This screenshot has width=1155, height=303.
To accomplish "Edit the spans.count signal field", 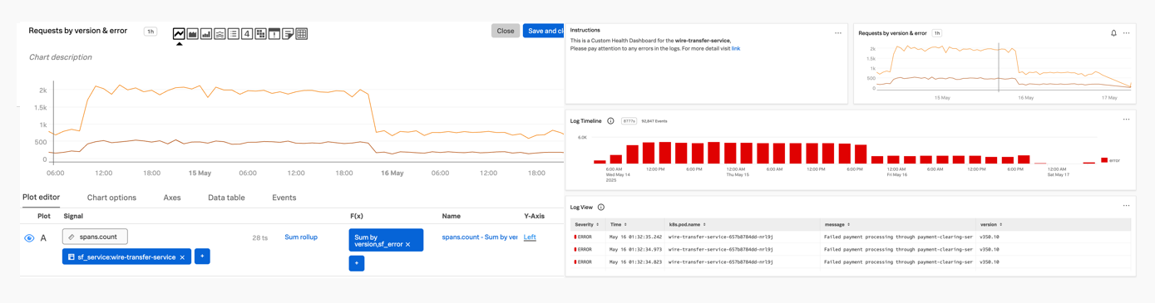I will click(x=95, y=237).
